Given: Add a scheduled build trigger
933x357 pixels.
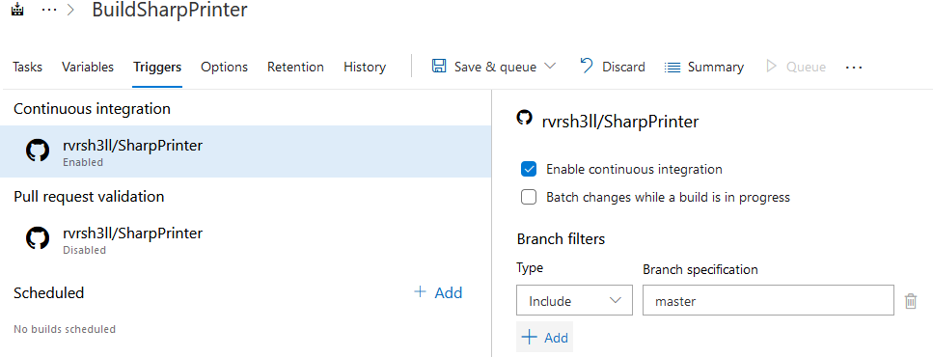Looking at the screenshot, I should [438, 292].
